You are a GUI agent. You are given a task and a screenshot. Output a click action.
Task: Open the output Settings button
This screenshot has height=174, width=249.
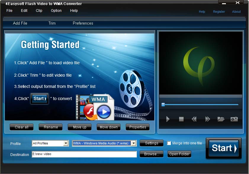(x=152, y=143)
